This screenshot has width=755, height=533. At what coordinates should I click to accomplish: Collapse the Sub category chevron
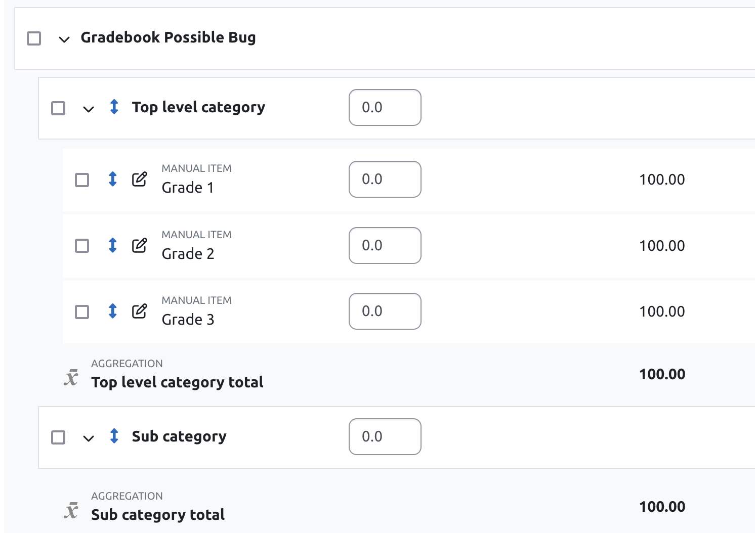(x=89, y=438)
